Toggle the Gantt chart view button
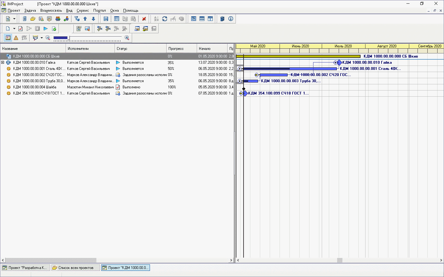This screenshot has width=444, height=277. click(8, 38)
